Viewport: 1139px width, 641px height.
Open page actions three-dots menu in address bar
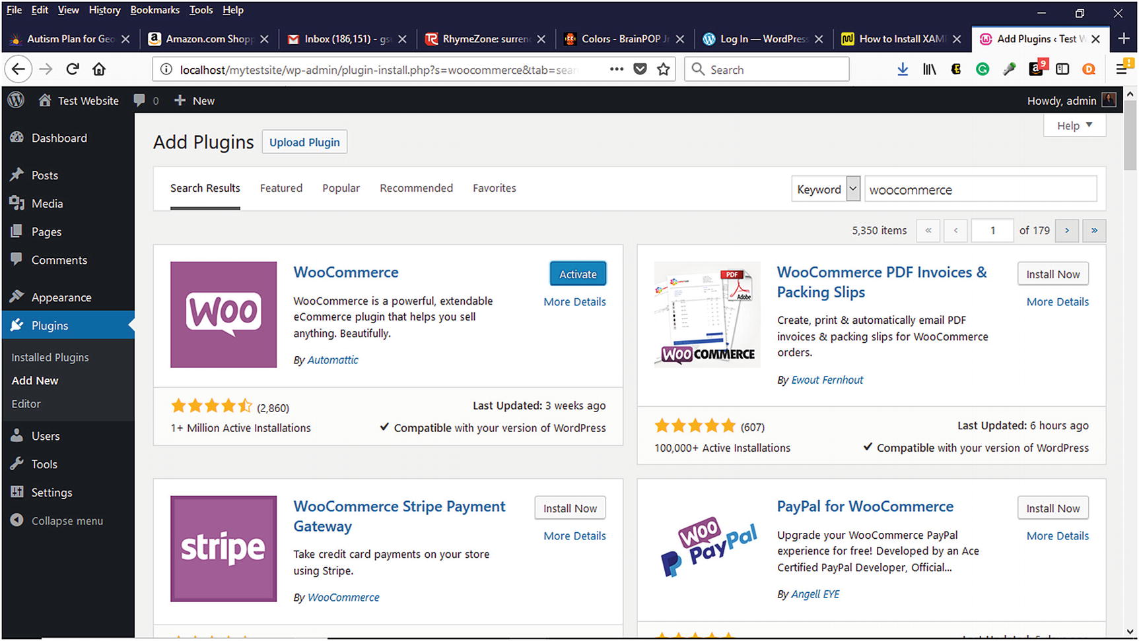[616, 69]
